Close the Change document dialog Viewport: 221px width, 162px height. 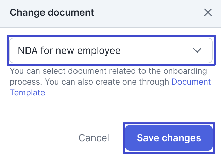pos(208,13)
